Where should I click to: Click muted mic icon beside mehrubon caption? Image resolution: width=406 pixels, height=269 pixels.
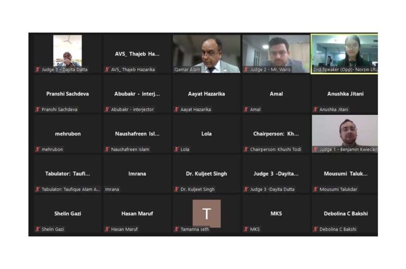pos(38,149)
